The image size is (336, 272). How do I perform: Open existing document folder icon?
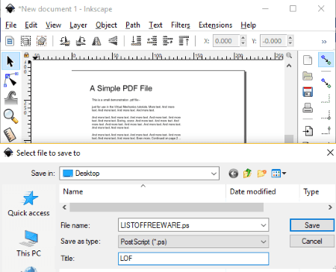(x=308, y=76)
